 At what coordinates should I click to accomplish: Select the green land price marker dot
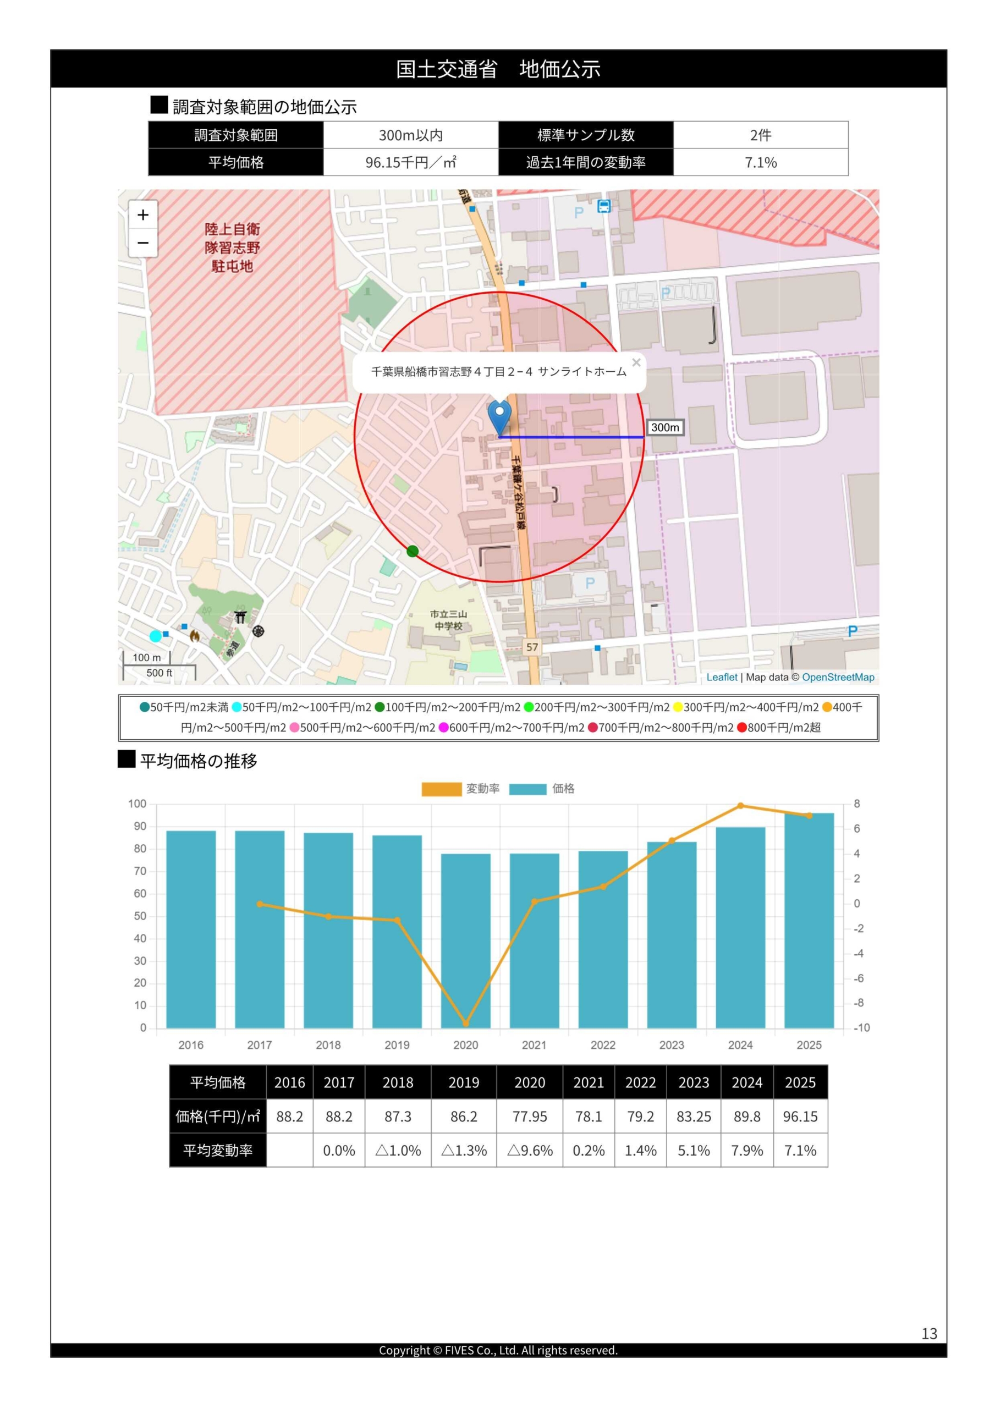point(413,551)
